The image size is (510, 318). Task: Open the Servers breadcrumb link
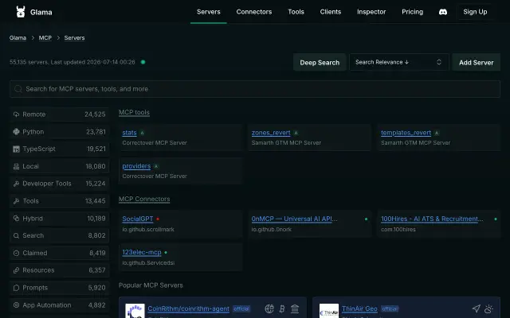point(74,38)
